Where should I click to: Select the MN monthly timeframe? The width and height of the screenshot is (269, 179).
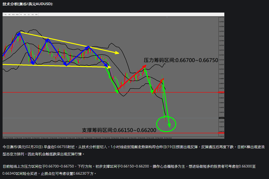click(x=36, y=15)
